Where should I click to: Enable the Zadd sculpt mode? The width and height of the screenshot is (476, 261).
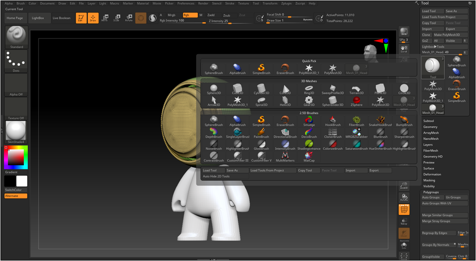pos(211,15)
